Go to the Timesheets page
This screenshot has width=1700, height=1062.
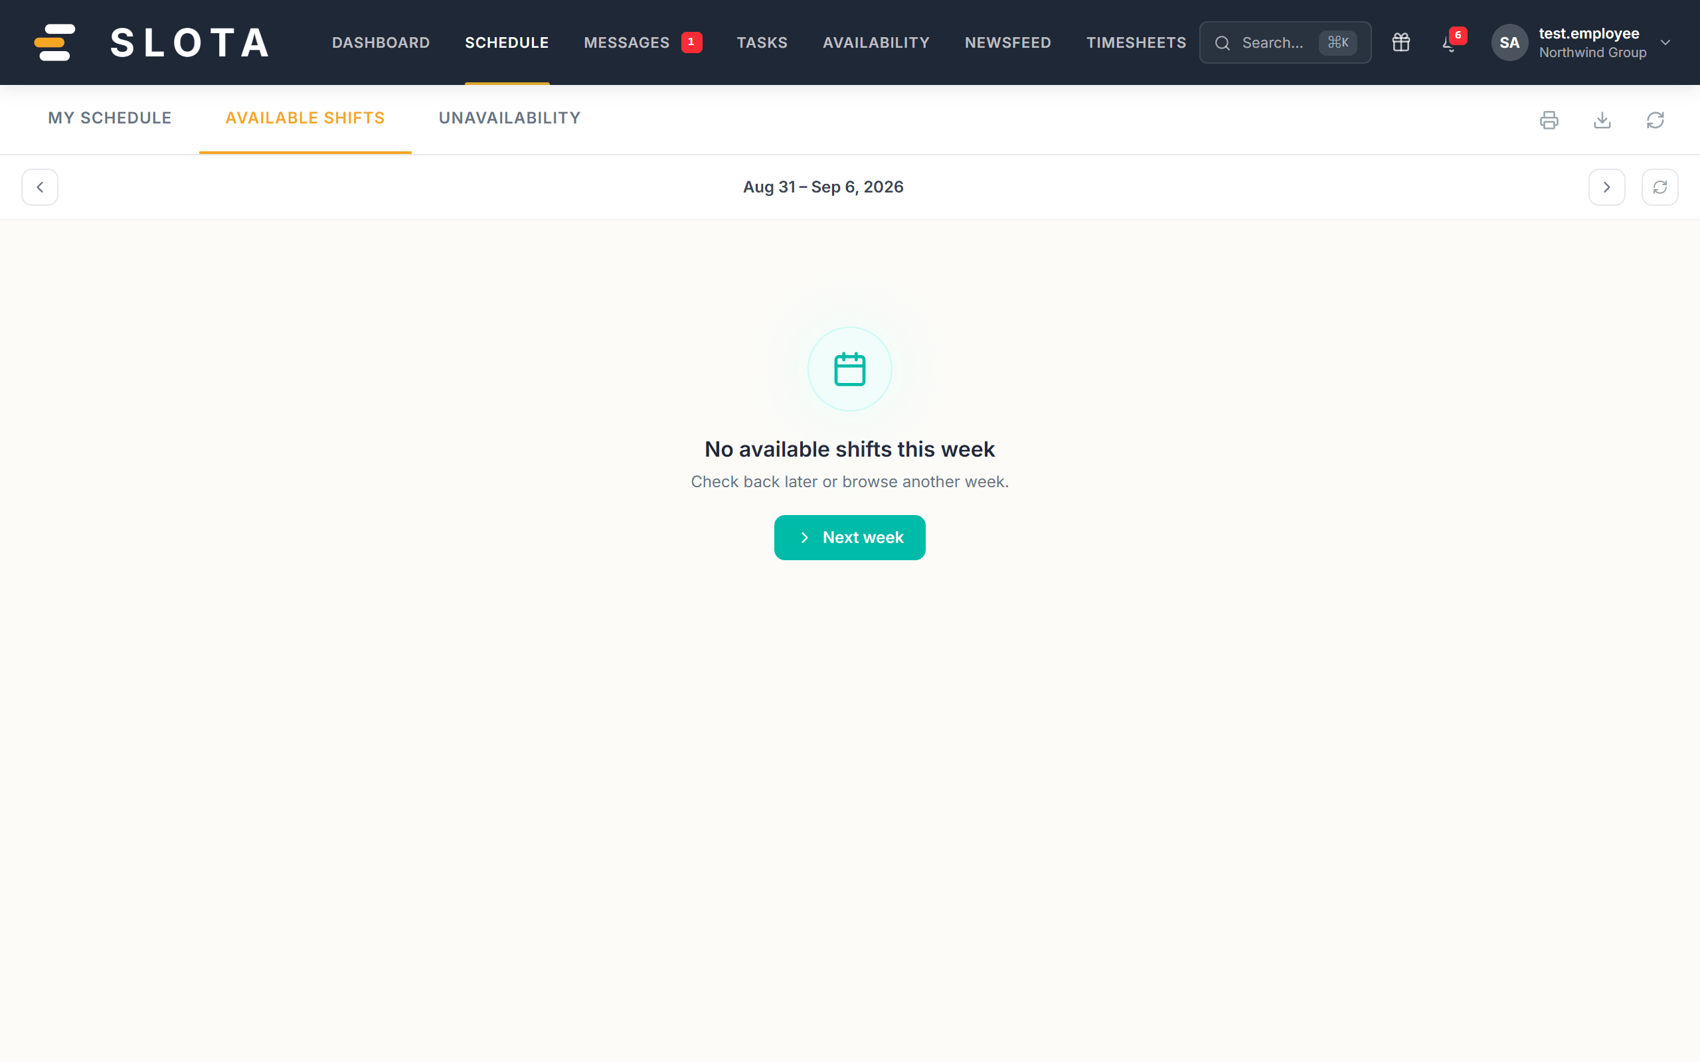pos(1136,42)
